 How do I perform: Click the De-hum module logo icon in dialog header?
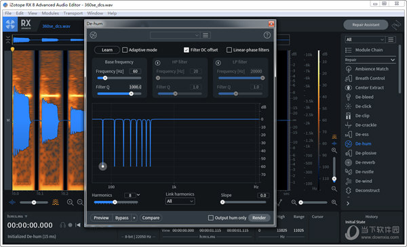pos(94,35)
